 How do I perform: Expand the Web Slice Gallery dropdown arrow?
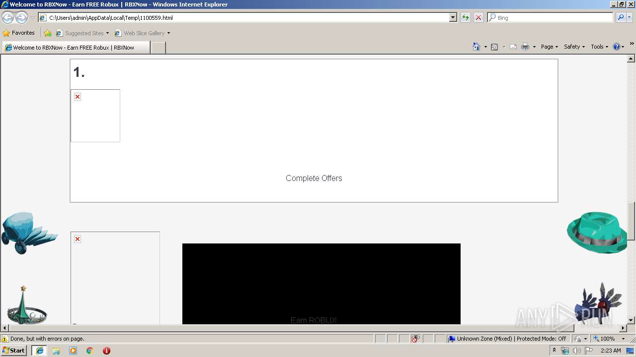click(168, 33)
